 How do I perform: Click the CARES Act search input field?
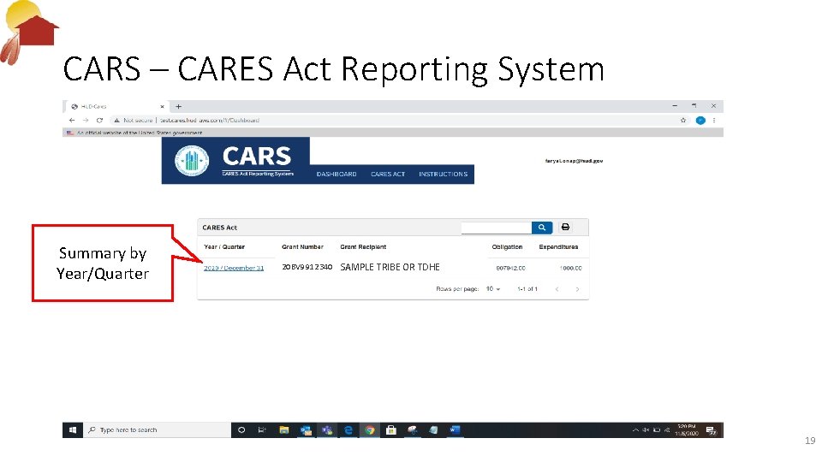(496, 228)
